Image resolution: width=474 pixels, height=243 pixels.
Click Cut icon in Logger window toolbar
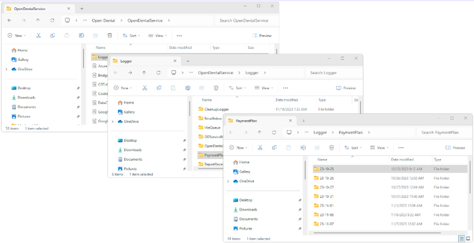point(145,88)
